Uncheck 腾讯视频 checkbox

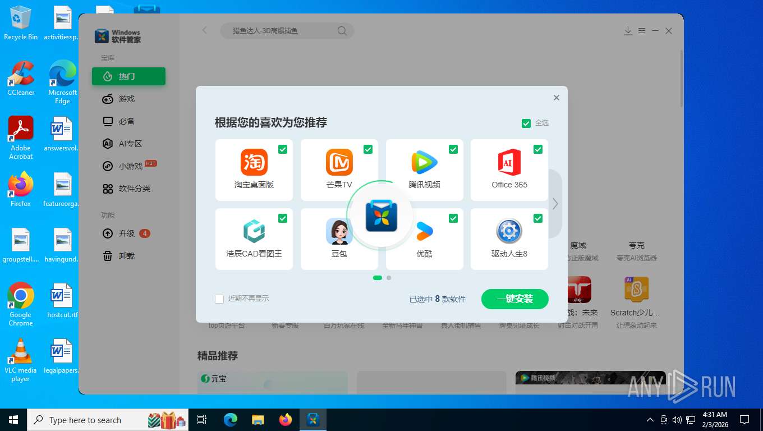click(x=453, y=149)
